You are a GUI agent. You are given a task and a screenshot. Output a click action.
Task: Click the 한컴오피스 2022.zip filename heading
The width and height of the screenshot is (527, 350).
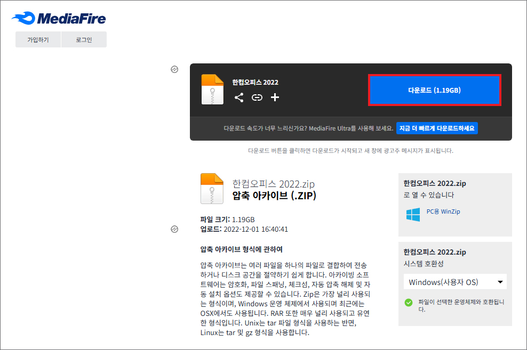pos(273,184)
